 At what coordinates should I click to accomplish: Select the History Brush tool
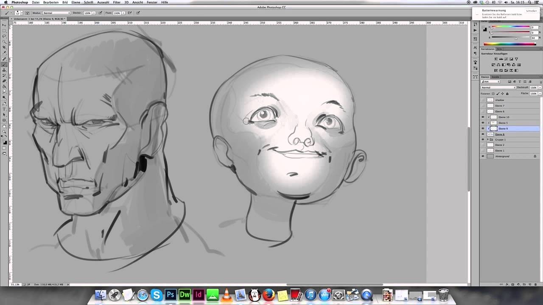tap(4, 75)
